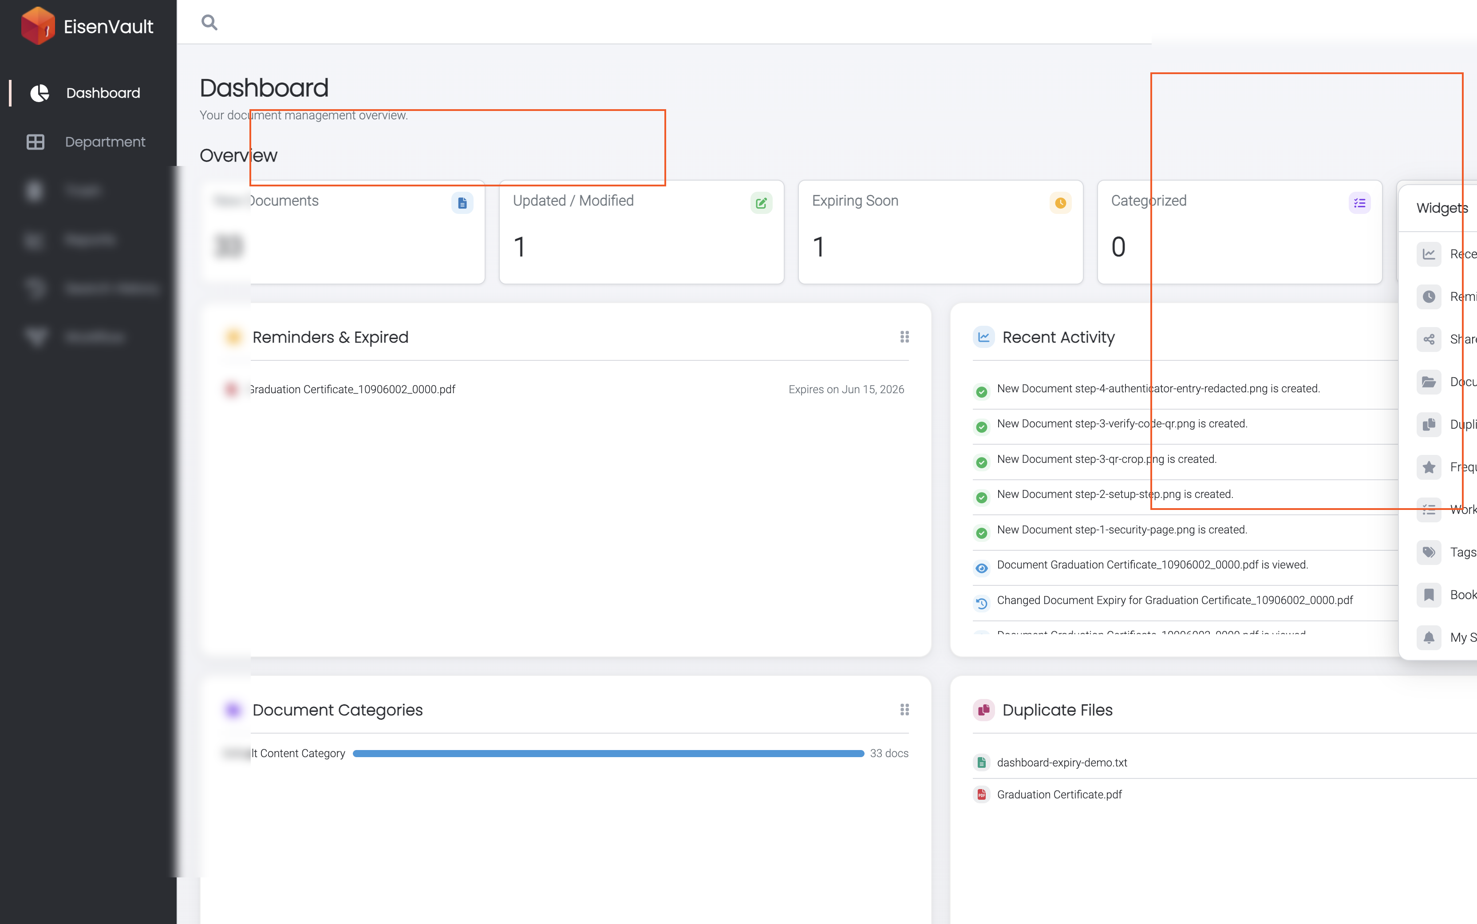
Task: Click activity Graduation Certificate pdf is viewed
Action: point(1153,565)
